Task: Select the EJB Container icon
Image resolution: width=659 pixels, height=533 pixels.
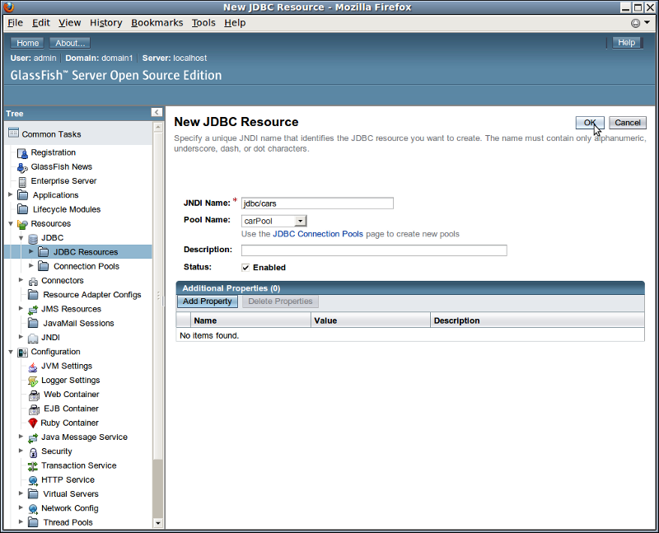Action: click(x=34, y=409)
